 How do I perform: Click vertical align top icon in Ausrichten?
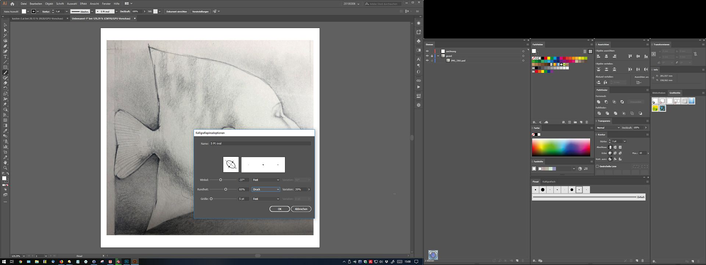(630, 56)
